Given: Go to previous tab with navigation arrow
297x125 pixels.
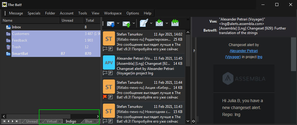Looking at the screenshot, I should (x=8, y=121).
